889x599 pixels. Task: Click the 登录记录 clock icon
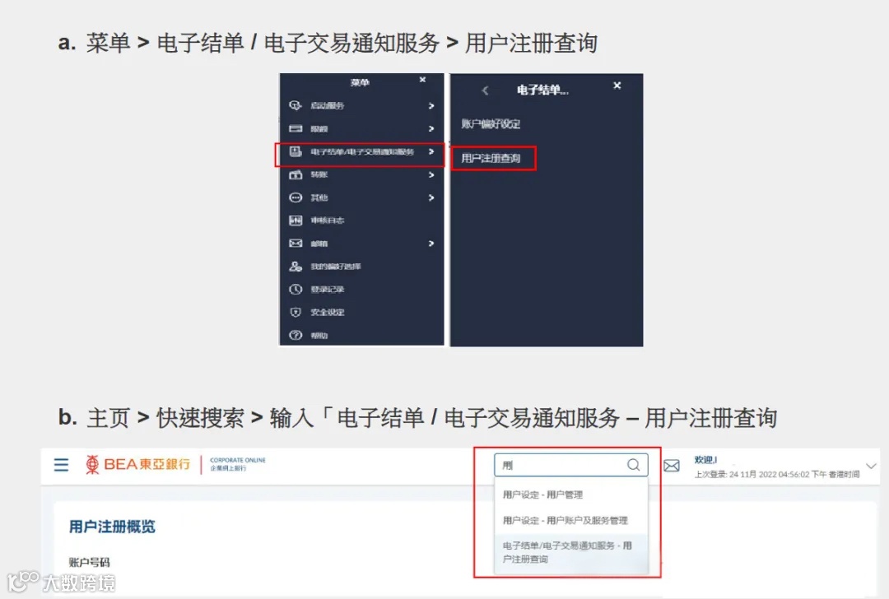(x=296, y=290)
